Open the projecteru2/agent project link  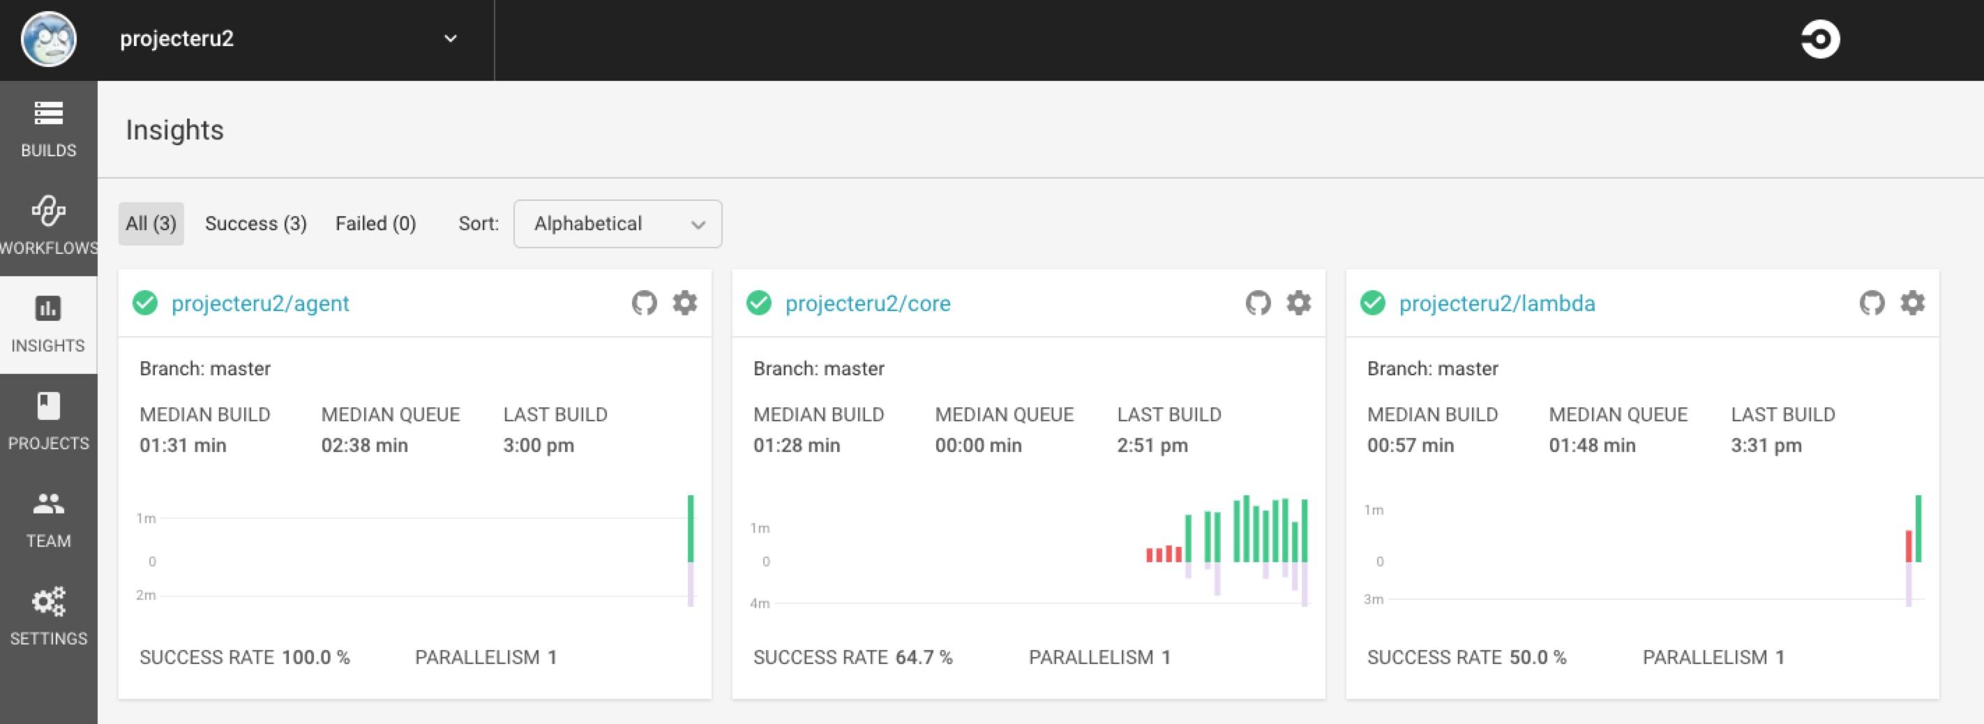pyautogui.click(x=260, y=303)
